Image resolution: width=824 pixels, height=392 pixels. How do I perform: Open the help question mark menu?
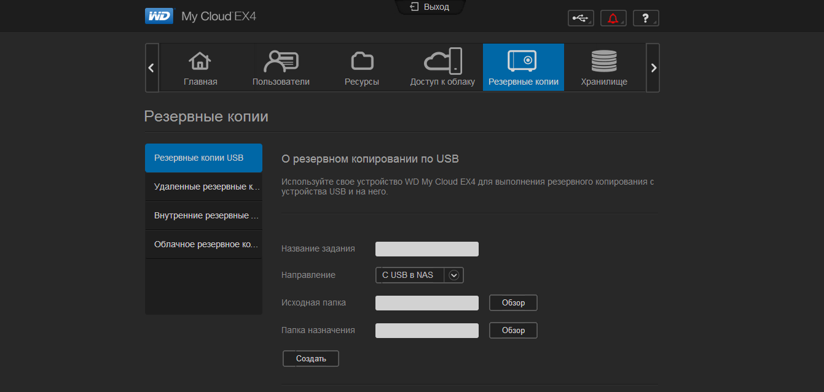(x=645, y=18)
